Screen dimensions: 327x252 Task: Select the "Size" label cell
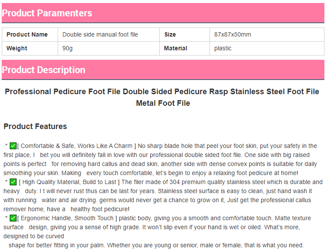click(x=170, y=34)
